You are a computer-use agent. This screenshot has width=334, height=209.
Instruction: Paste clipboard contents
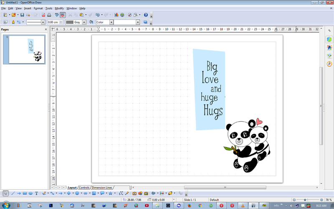coord(81,15)
